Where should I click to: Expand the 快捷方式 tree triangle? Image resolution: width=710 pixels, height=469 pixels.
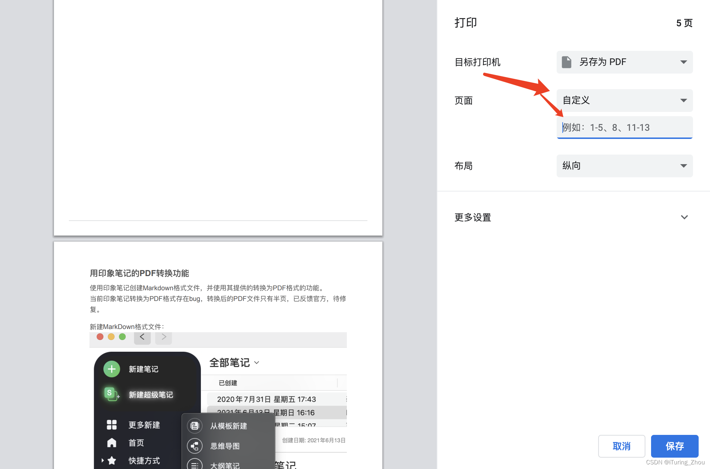coord(102,460)
